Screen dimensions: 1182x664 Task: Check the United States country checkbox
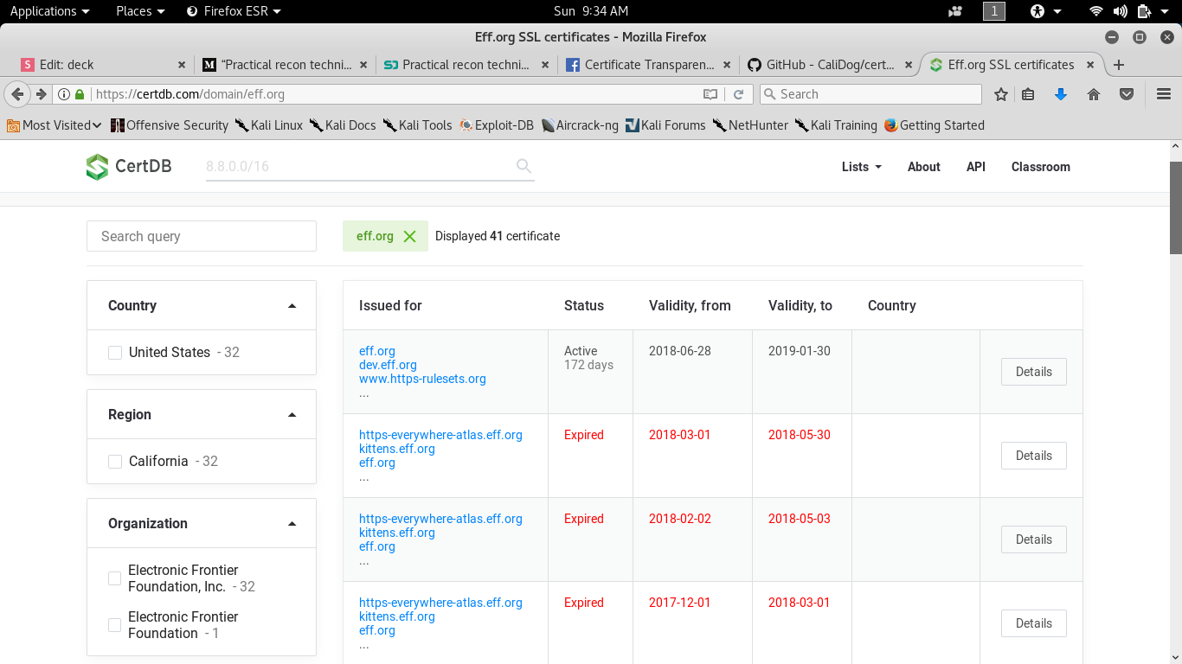coord(115,353)
